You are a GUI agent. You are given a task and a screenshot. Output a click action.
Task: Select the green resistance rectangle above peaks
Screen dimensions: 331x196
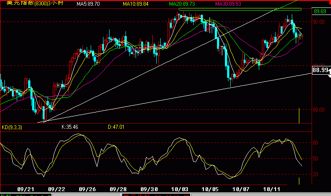(x=240, y=9)
